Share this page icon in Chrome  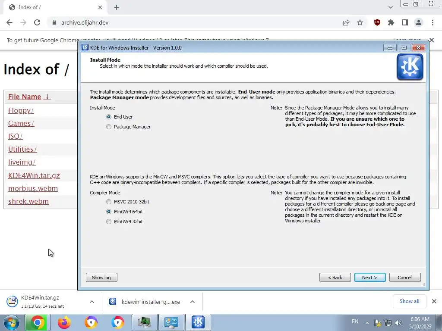(x=346, y=22)
